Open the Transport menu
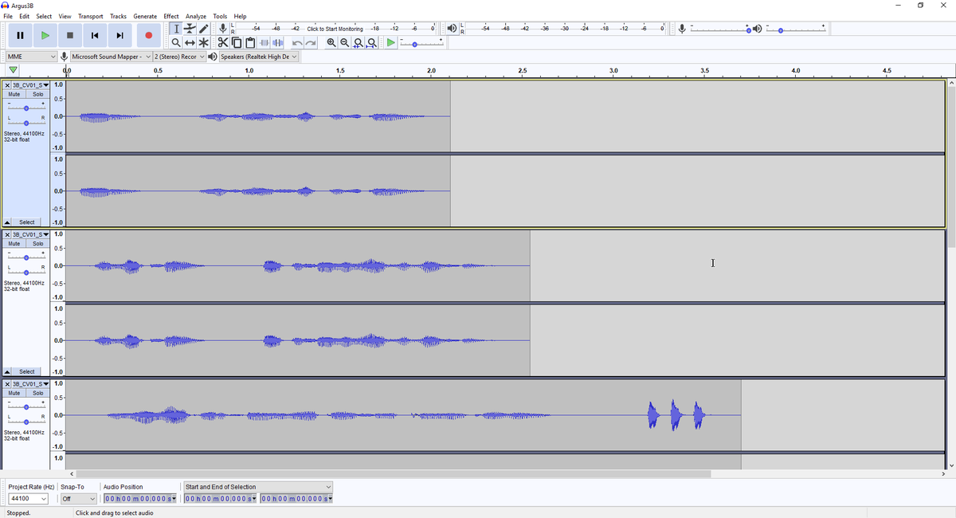 tap(90, 16)
